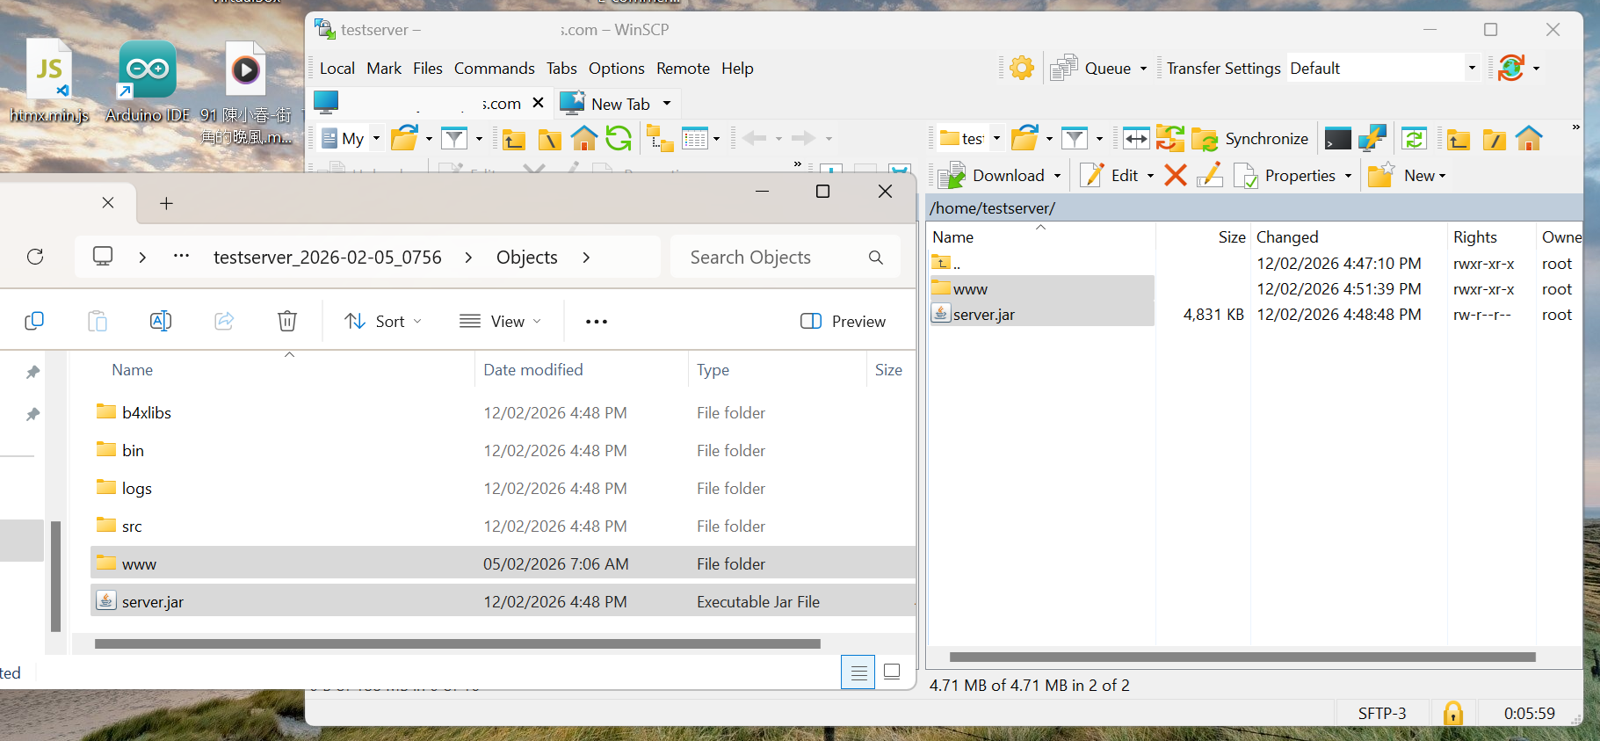Open the WinSCP console terminal icon

1338,139
